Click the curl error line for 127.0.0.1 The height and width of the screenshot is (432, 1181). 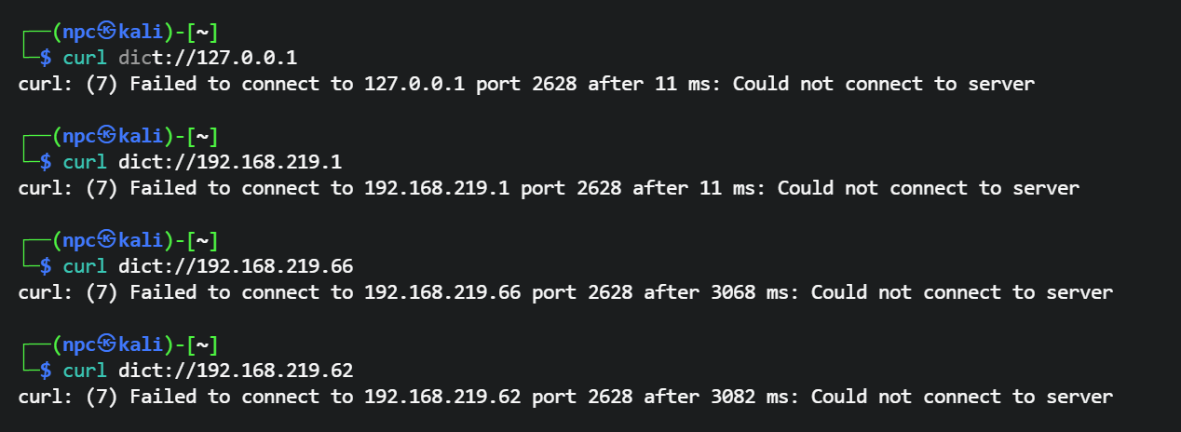526,84
